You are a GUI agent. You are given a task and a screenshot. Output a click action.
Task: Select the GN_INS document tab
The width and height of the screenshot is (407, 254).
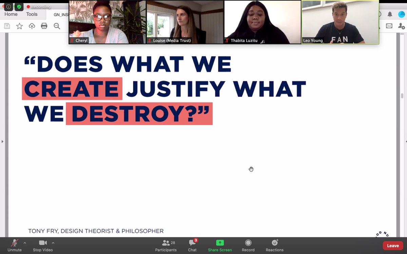coord(60,15)
